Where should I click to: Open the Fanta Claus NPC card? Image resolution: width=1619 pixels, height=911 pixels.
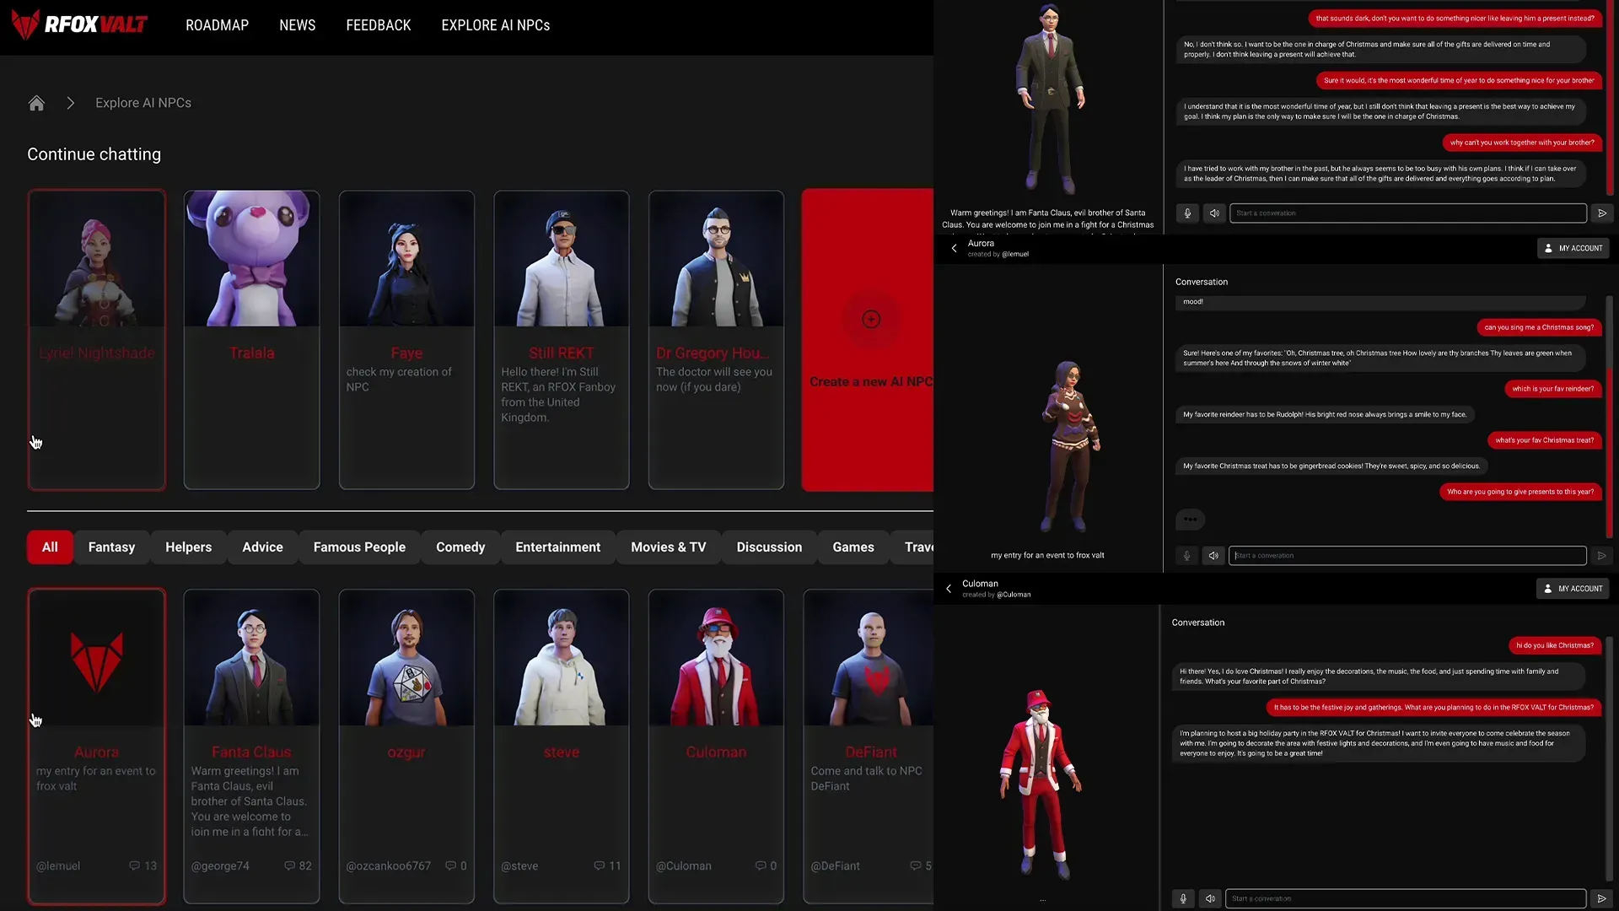[251, 747]
